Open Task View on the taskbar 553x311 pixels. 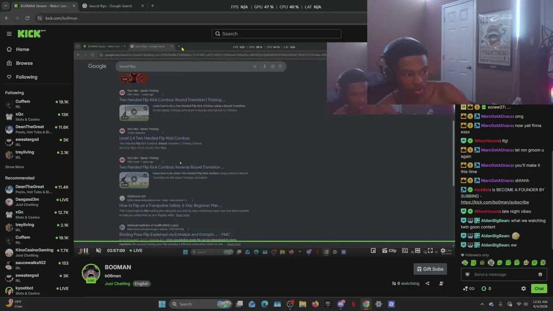[239, 304]
